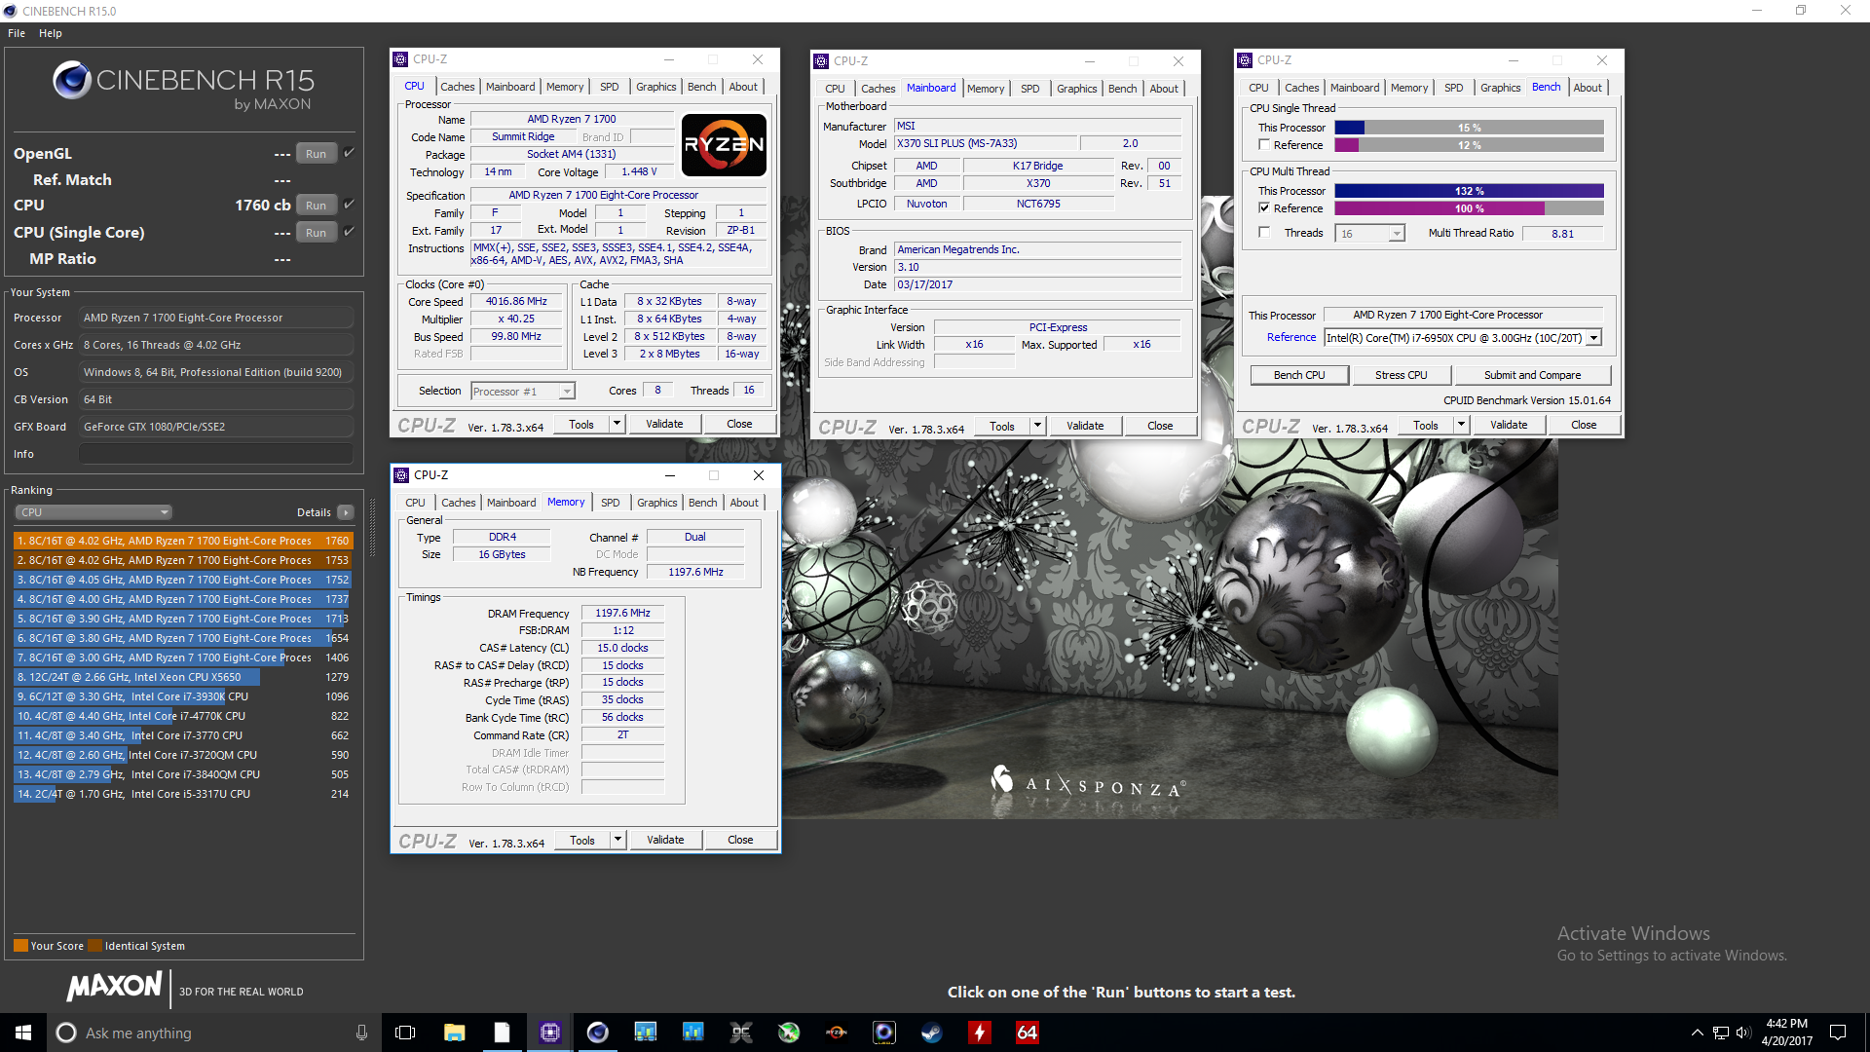
Task: Click the multi thread 132 % progress bar
Action: coord(1469,191)
